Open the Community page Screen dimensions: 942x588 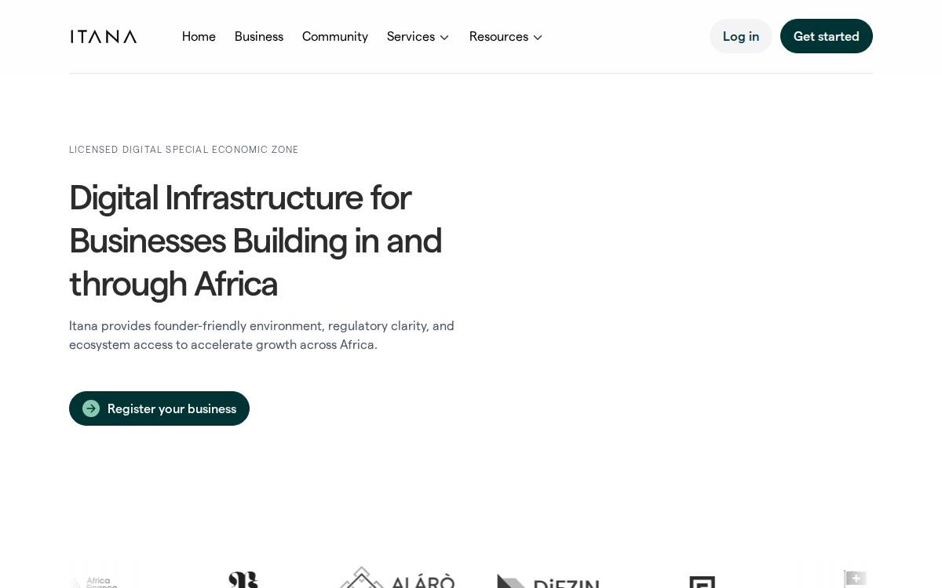[x=335, y=36]
